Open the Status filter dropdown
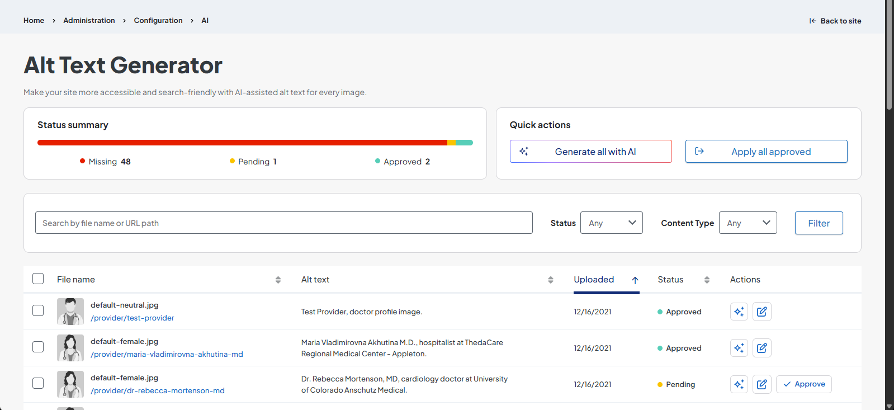Image resolution: width=894 pixels, height=410 pixels. coord(612,223)
